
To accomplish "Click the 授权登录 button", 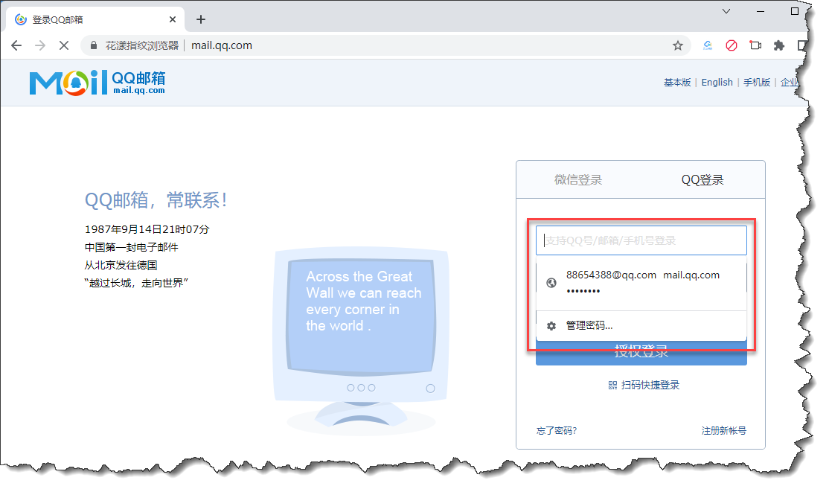I will pyautogui.click(x=641, y=352).
